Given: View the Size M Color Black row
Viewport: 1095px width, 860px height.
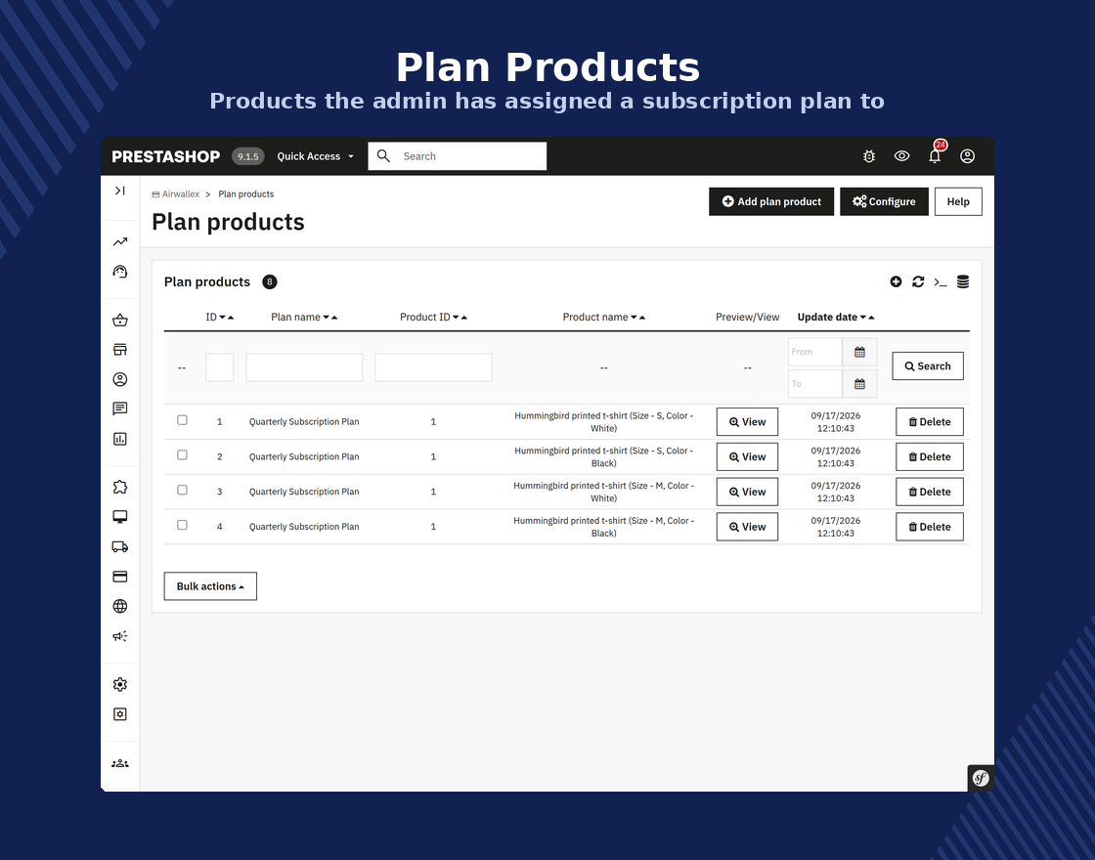Looking at the screenshot, I should pyautogui.click(x=747, y=527).
